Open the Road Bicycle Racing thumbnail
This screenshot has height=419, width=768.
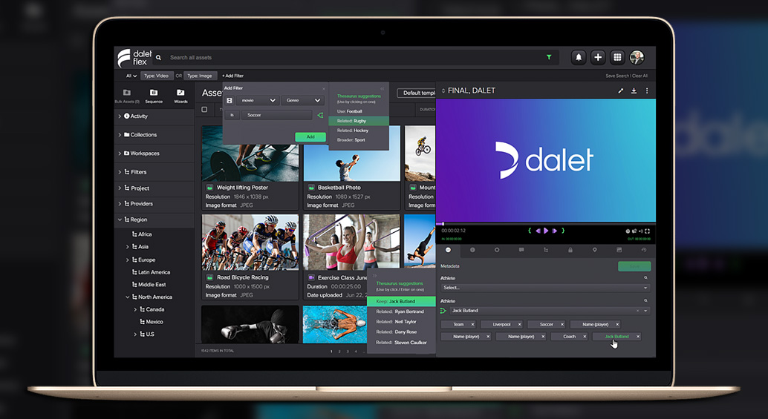(250, 243)
